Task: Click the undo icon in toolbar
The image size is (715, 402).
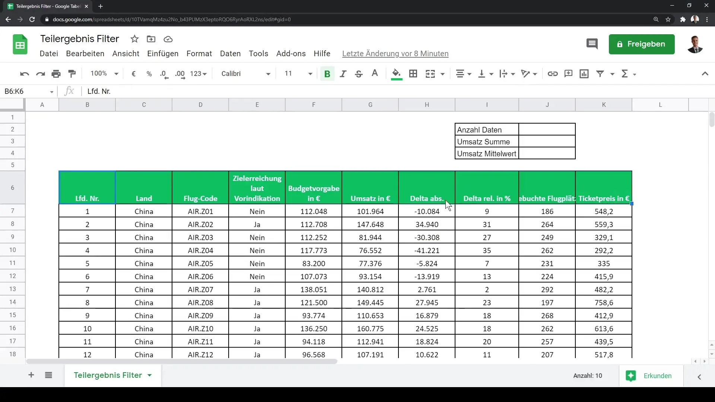Action: click(25, 74)
